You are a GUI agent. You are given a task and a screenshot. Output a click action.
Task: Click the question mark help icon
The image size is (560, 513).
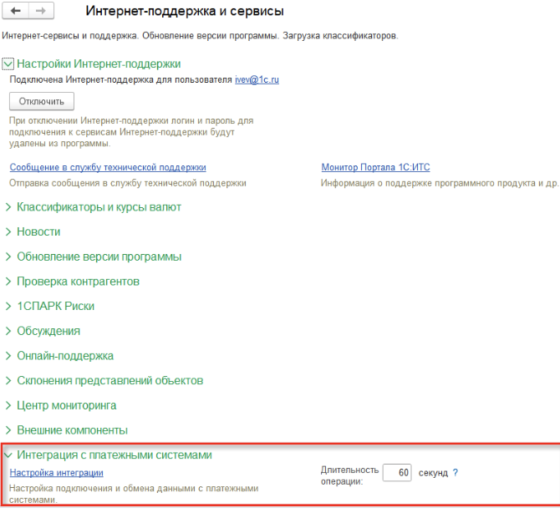pyautogui.click(x=456, y=473)
